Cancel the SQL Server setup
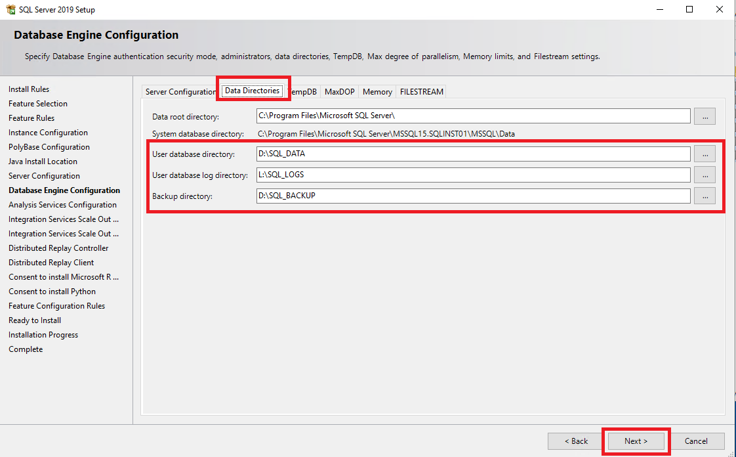 [696, 441]
